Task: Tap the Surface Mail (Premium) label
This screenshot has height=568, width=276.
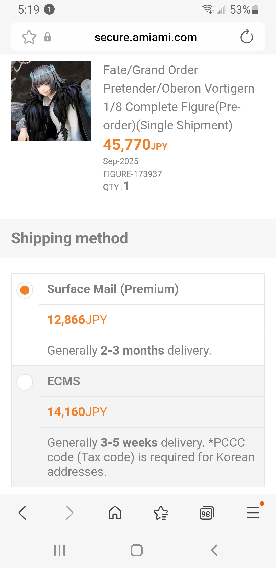Action: tap(113, 289)
